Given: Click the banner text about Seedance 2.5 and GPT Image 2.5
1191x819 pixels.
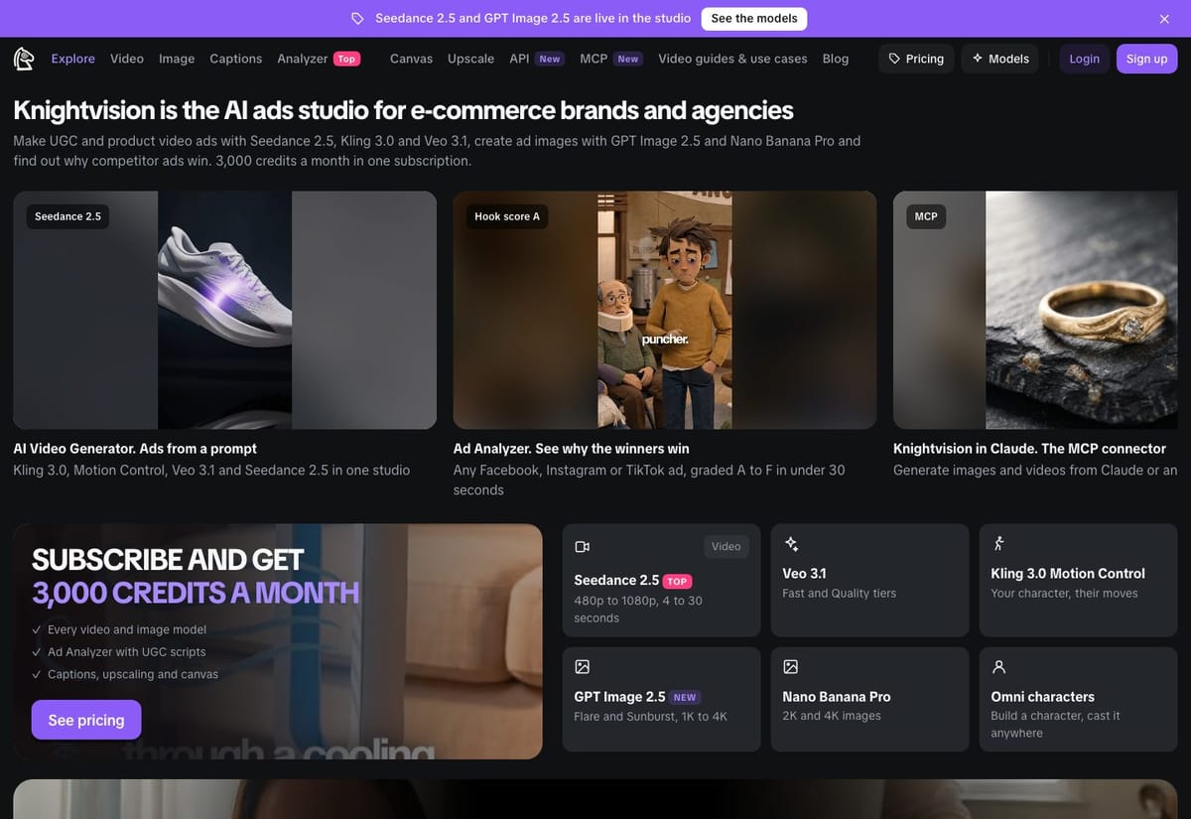Looking at the screenshot, I should [533, 19].
